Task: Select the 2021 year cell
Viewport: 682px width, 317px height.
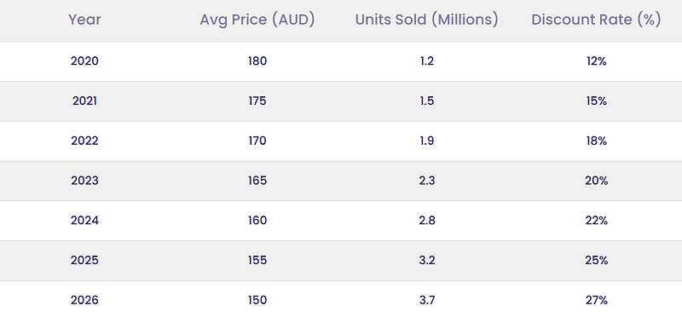Action: click(x=84, y=101)
